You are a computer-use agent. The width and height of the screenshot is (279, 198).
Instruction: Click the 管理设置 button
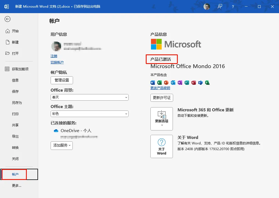coord(62,80)
